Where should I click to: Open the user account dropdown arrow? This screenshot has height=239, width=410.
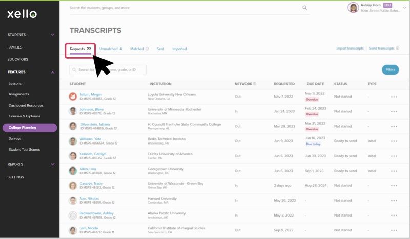coord(404,8)
